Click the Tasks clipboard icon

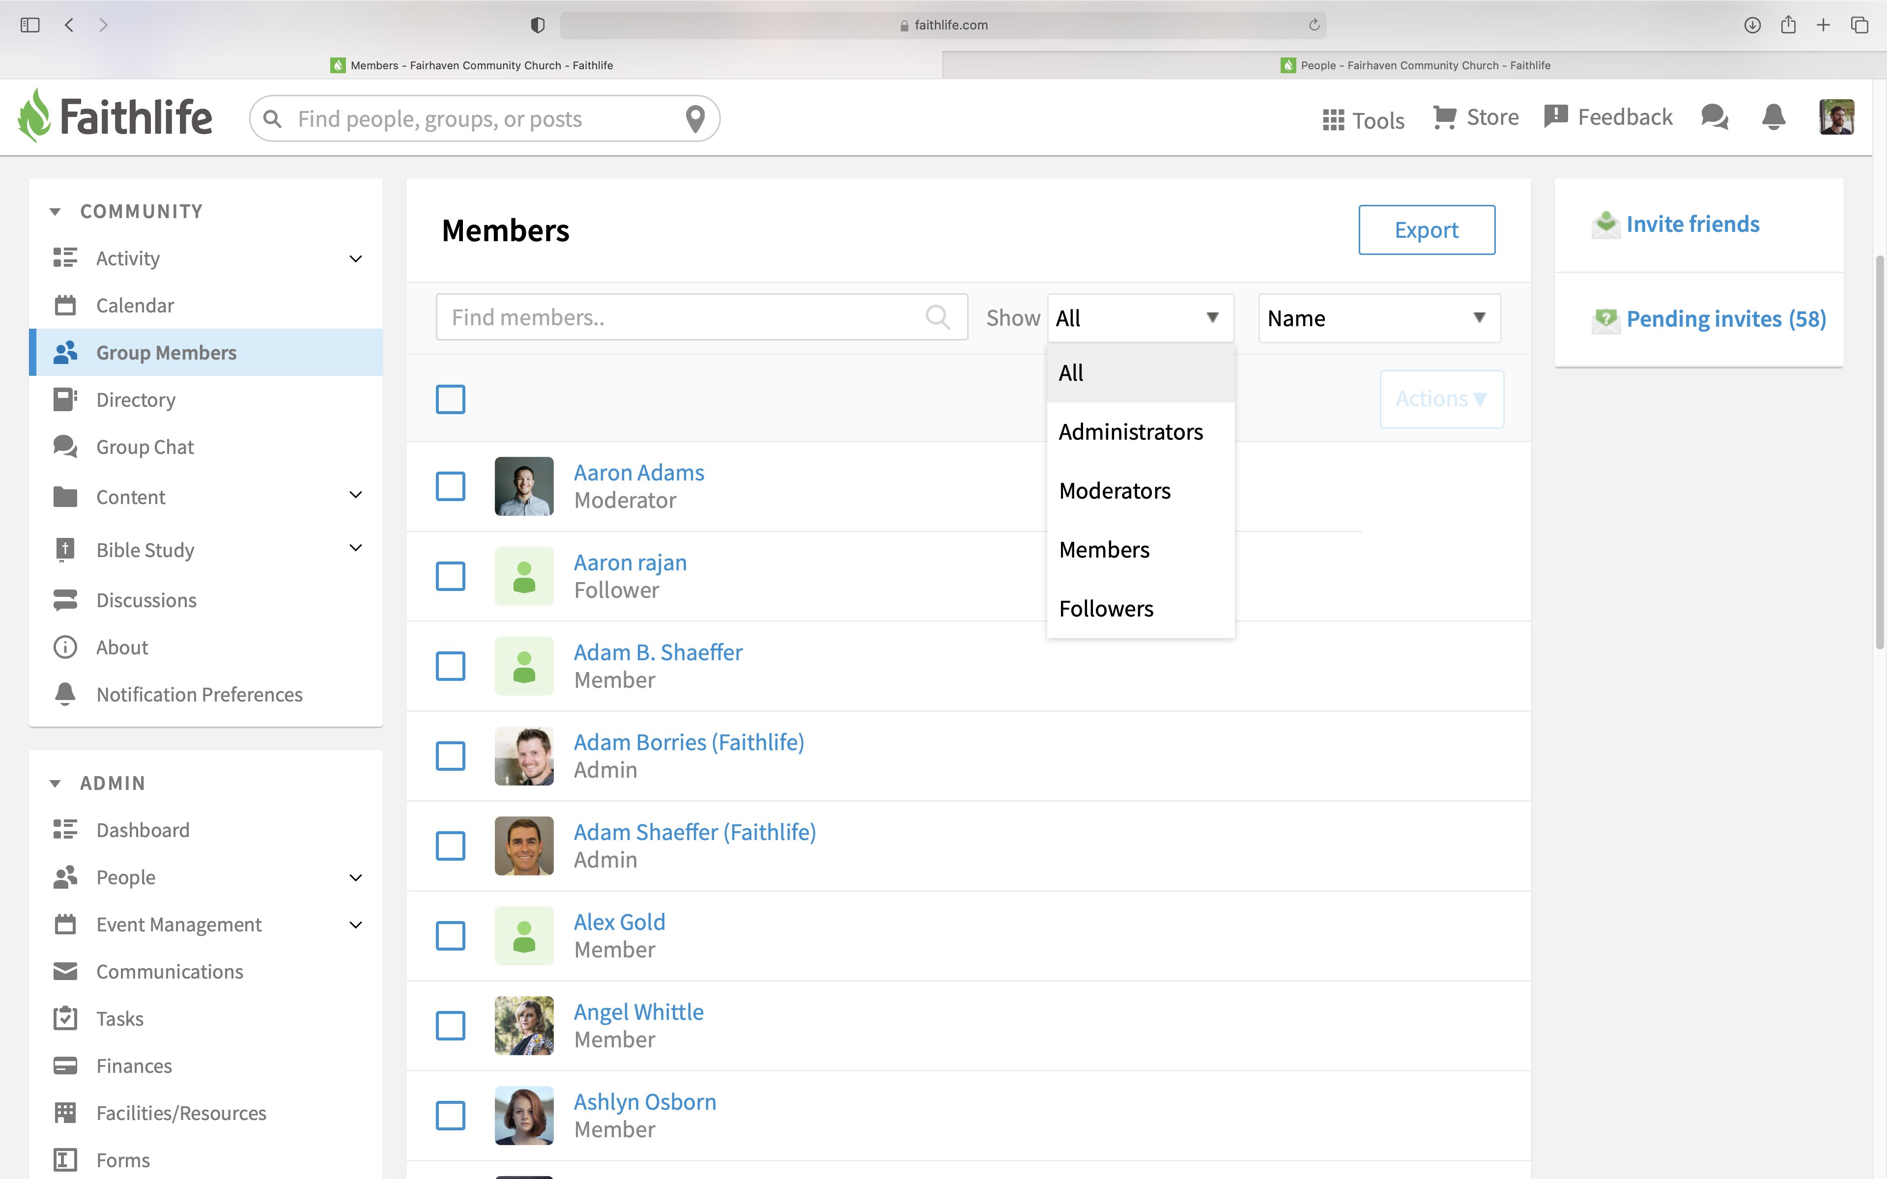point(65,1017)
